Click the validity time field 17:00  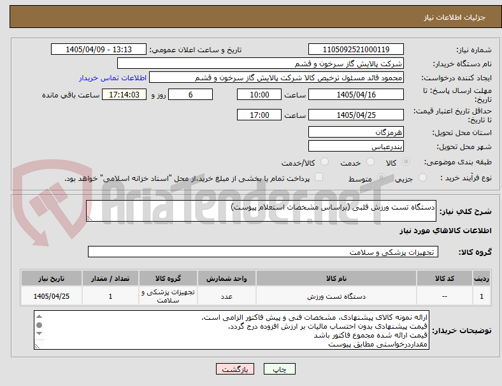pos(259,115)
